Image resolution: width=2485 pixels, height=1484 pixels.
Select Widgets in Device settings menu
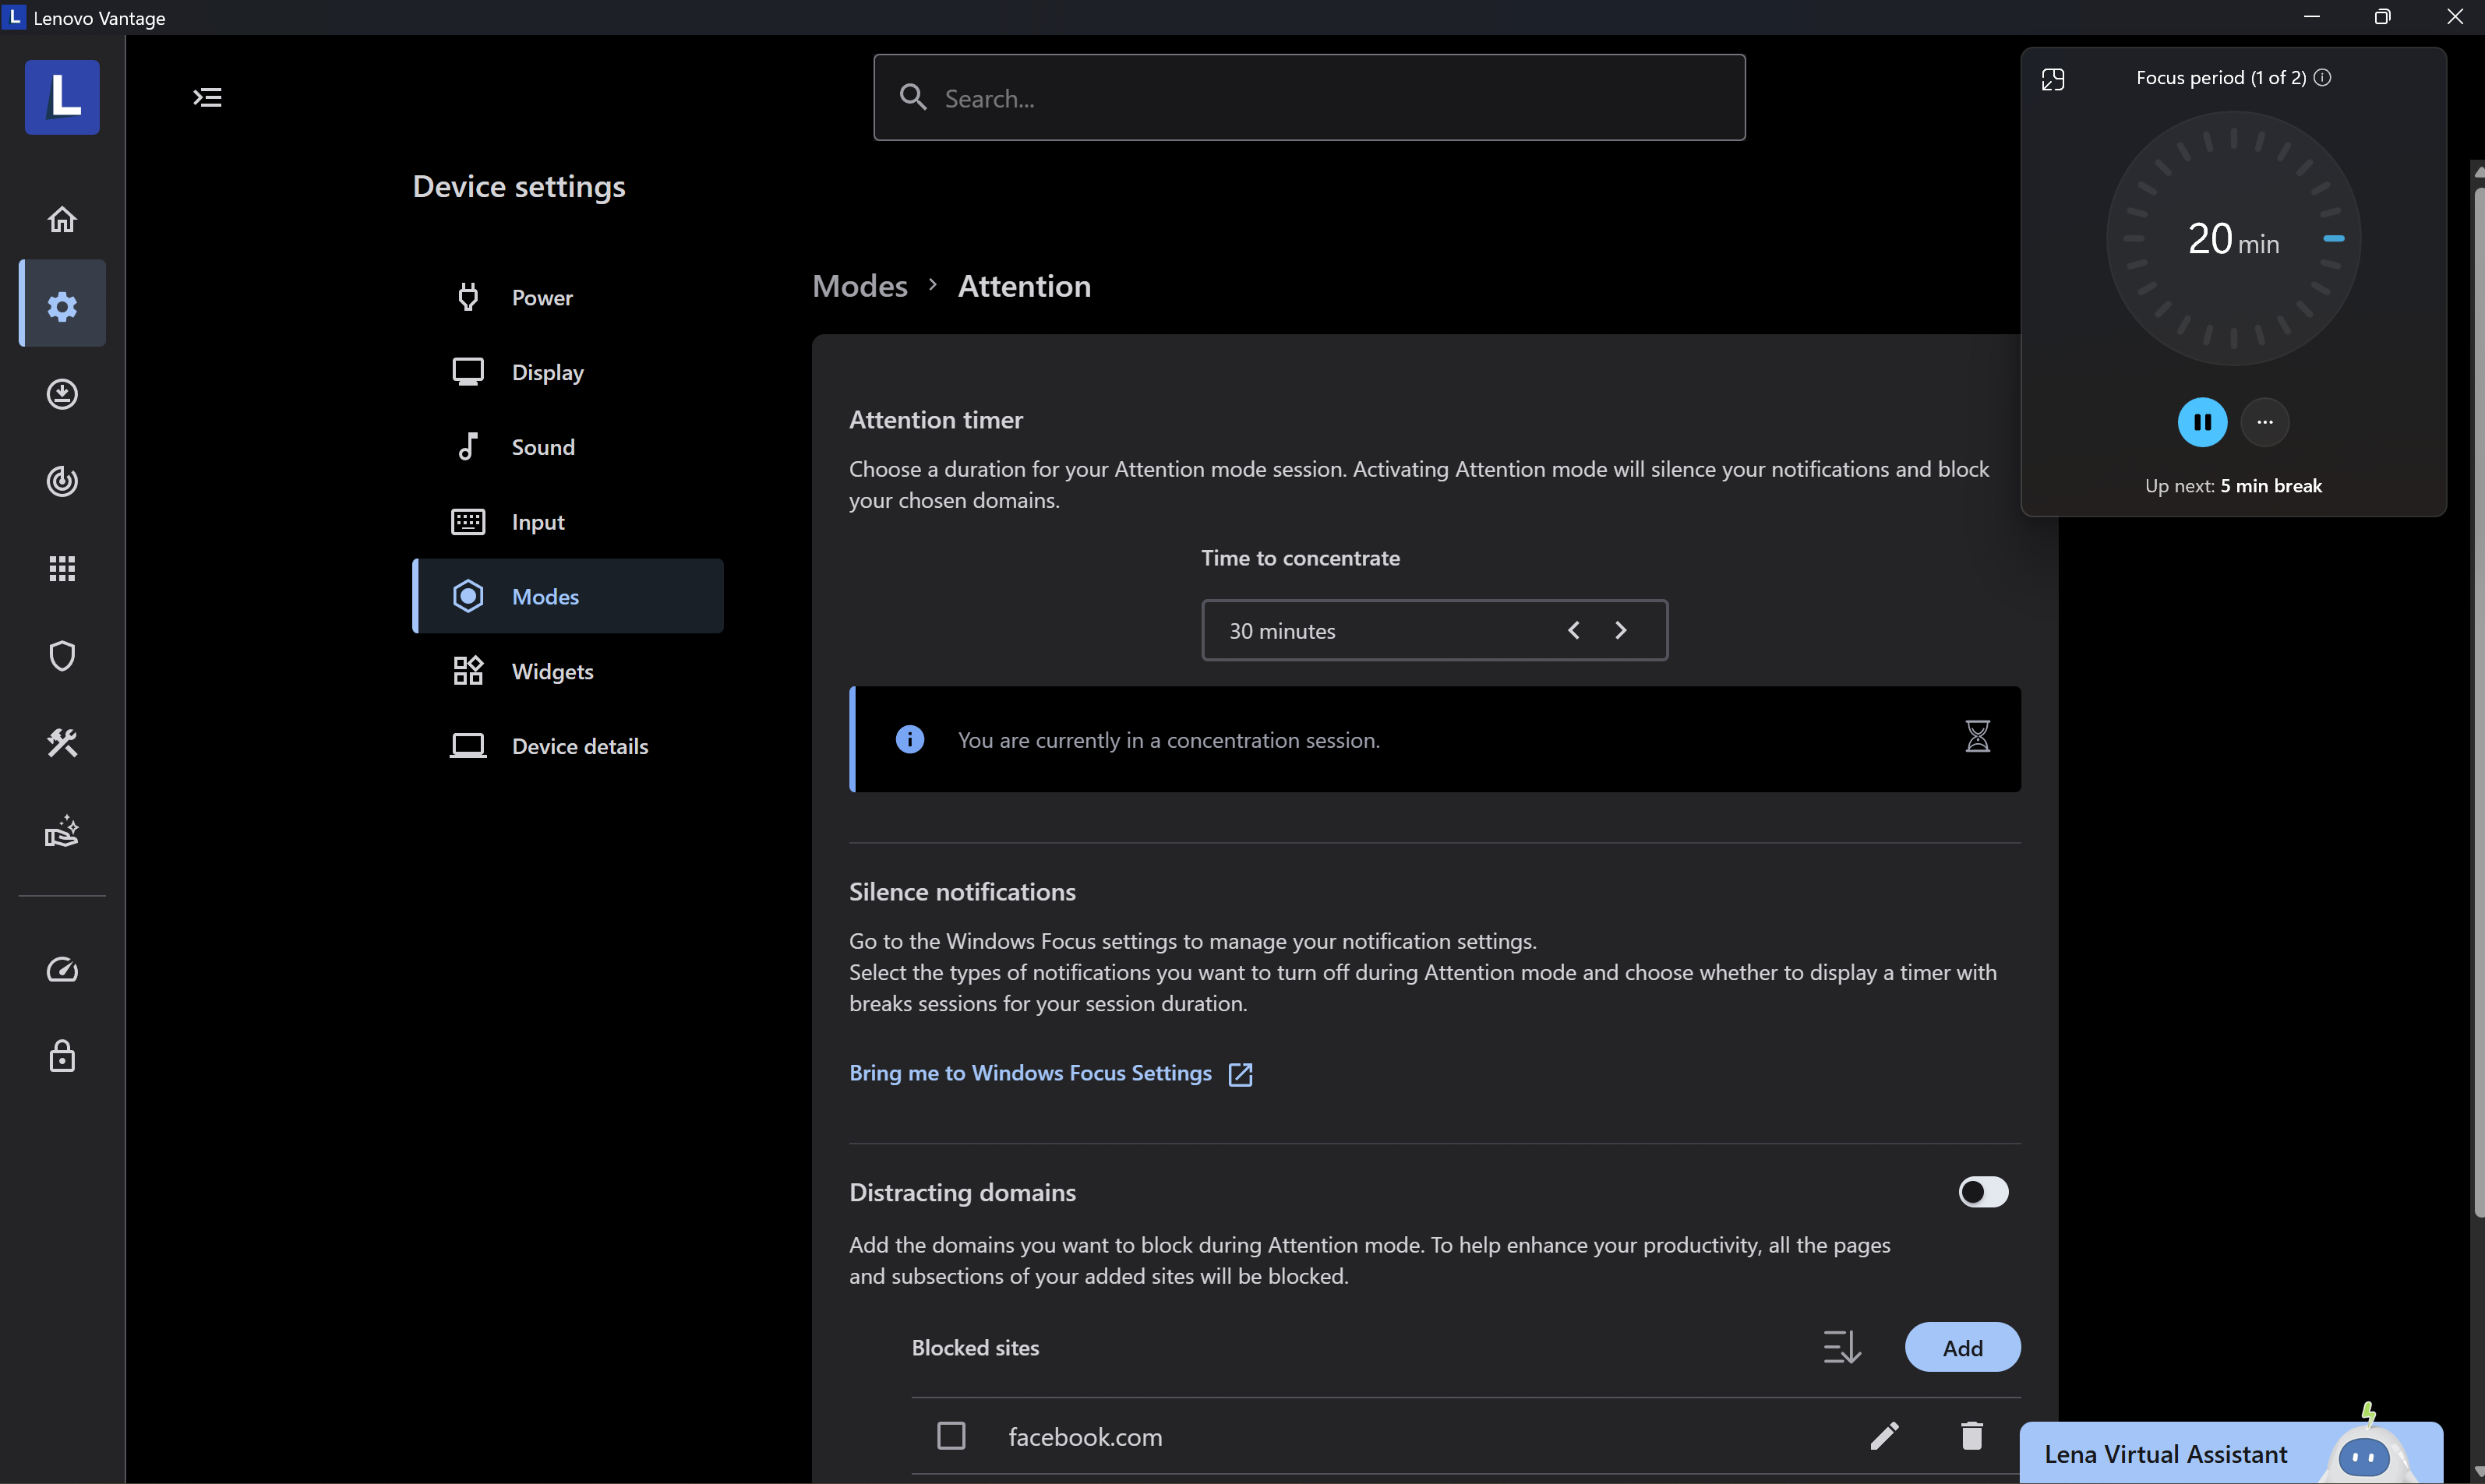552,671
